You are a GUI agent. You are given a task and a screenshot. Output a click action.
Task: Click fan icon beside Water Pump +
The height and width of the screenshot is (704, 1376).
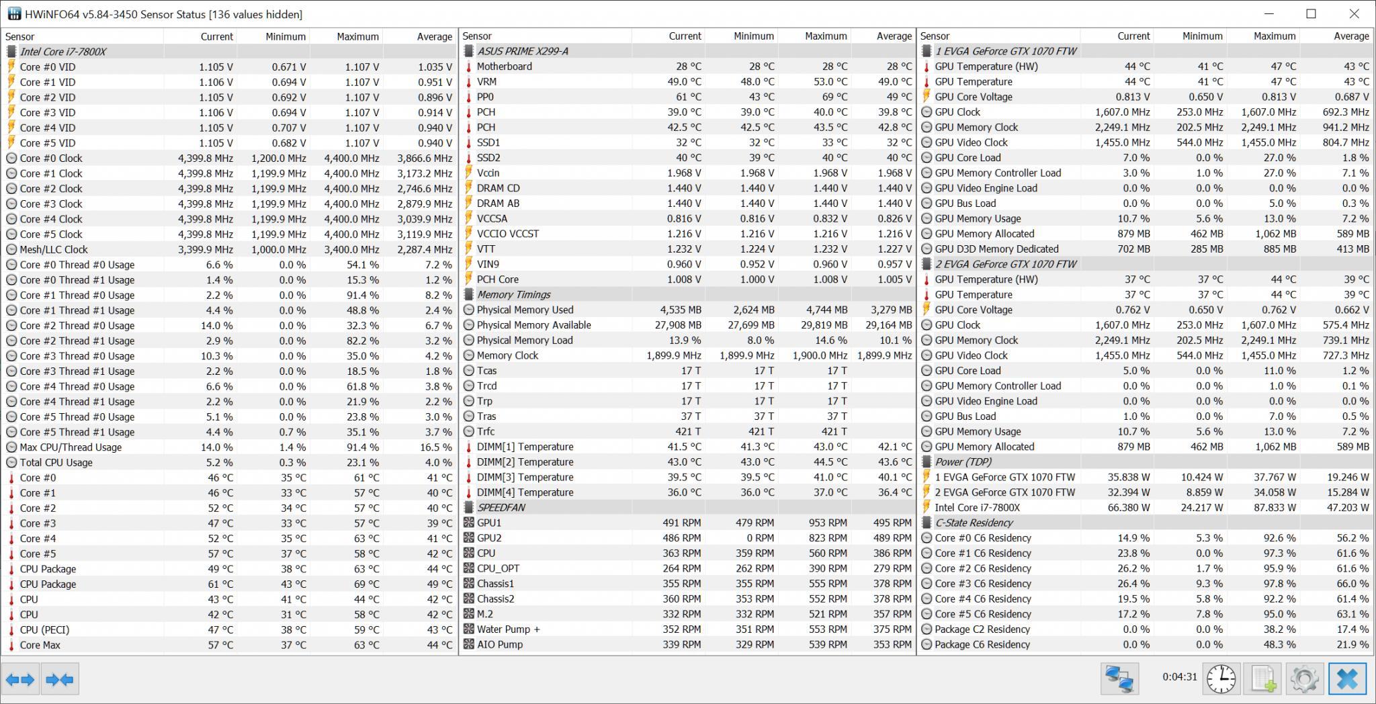[x=468, y=629]
